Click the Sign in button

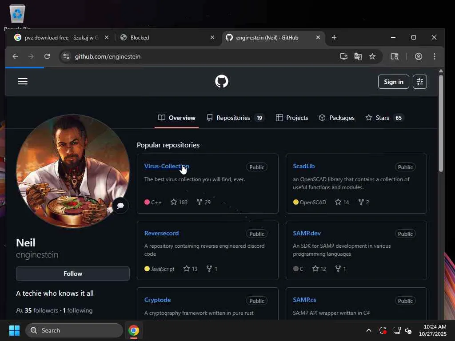394,82
